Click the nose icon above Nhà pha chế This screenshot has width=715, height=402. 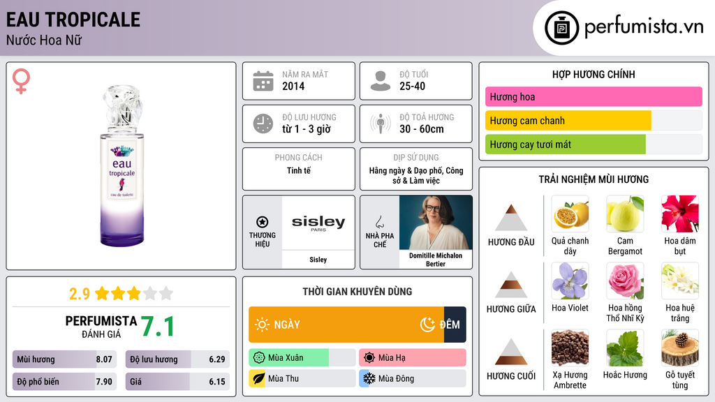[x=379, y=222]
